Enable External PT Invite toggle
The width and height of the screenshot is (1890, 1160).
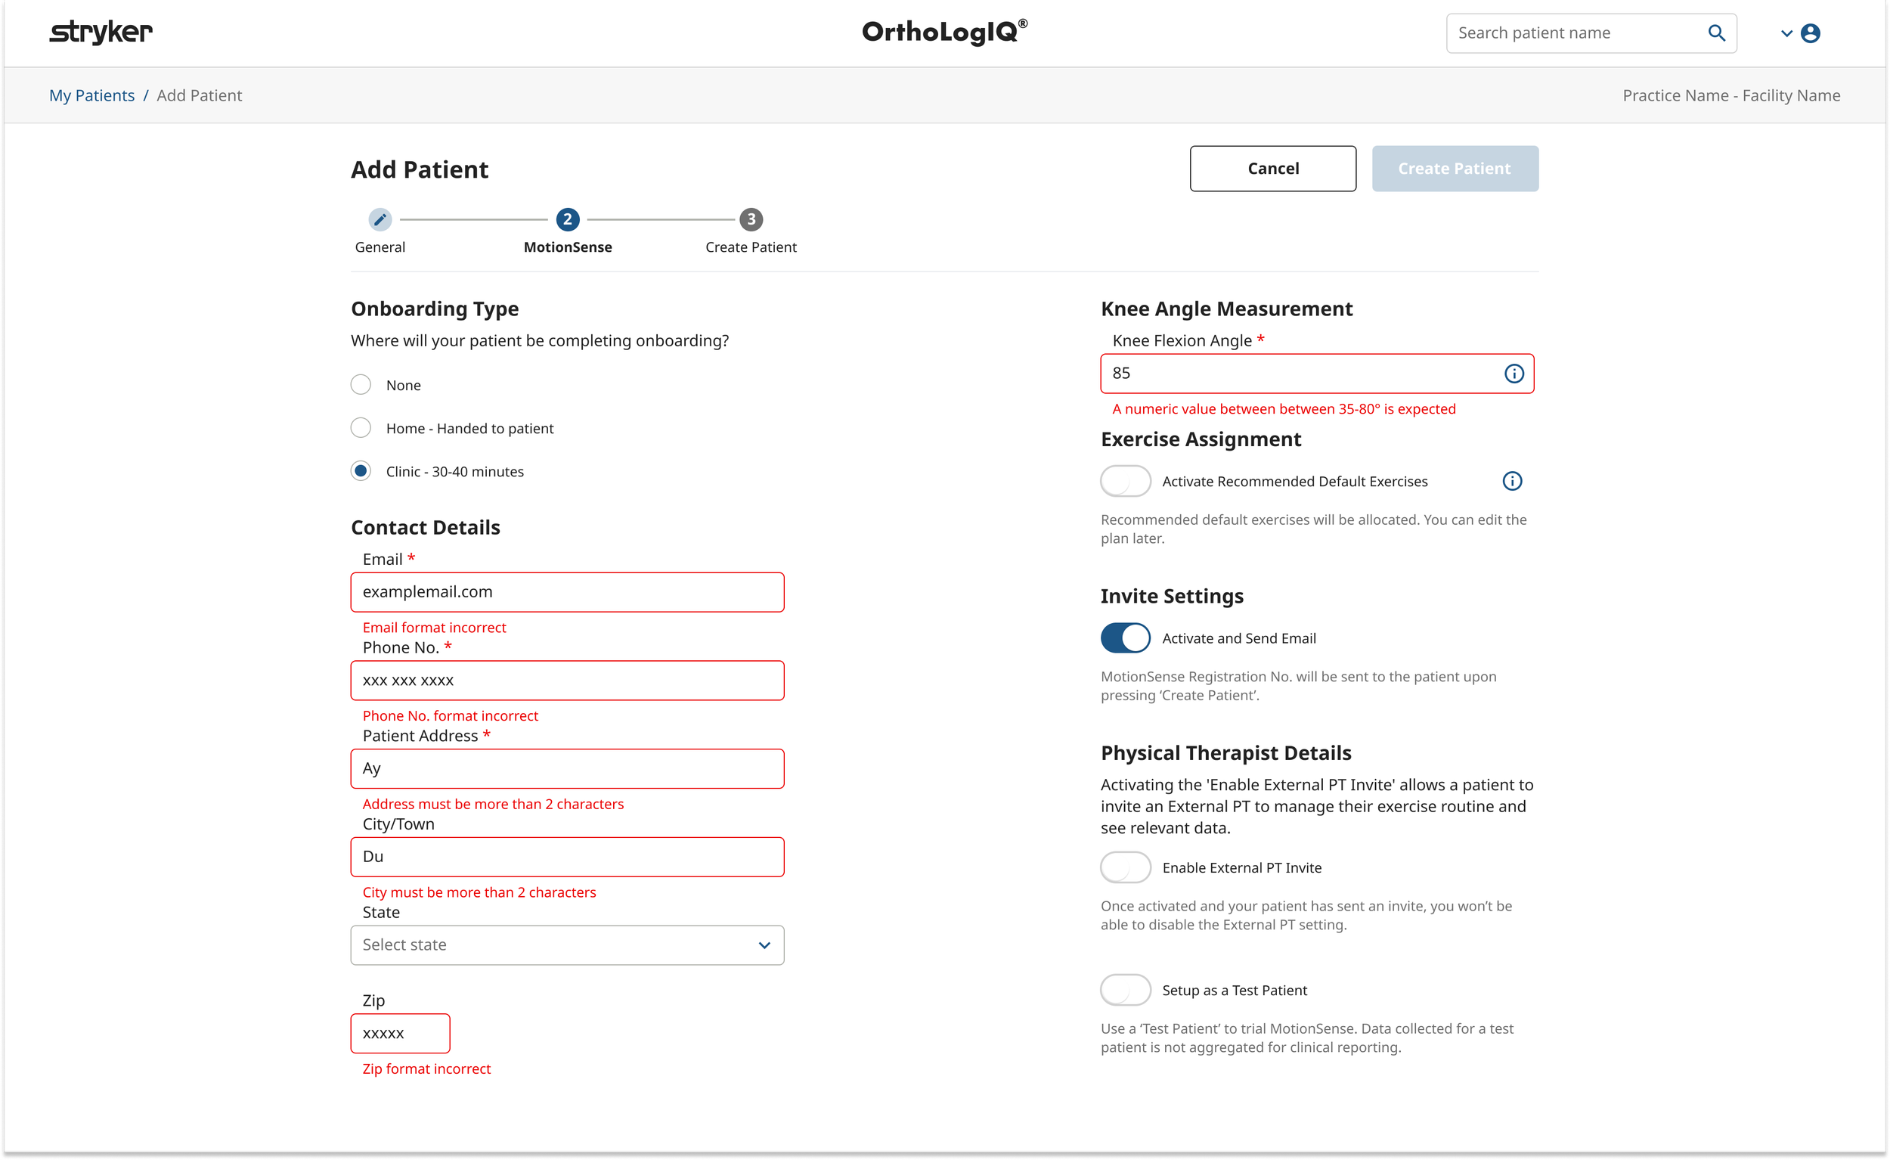[x=1125, y=867]
